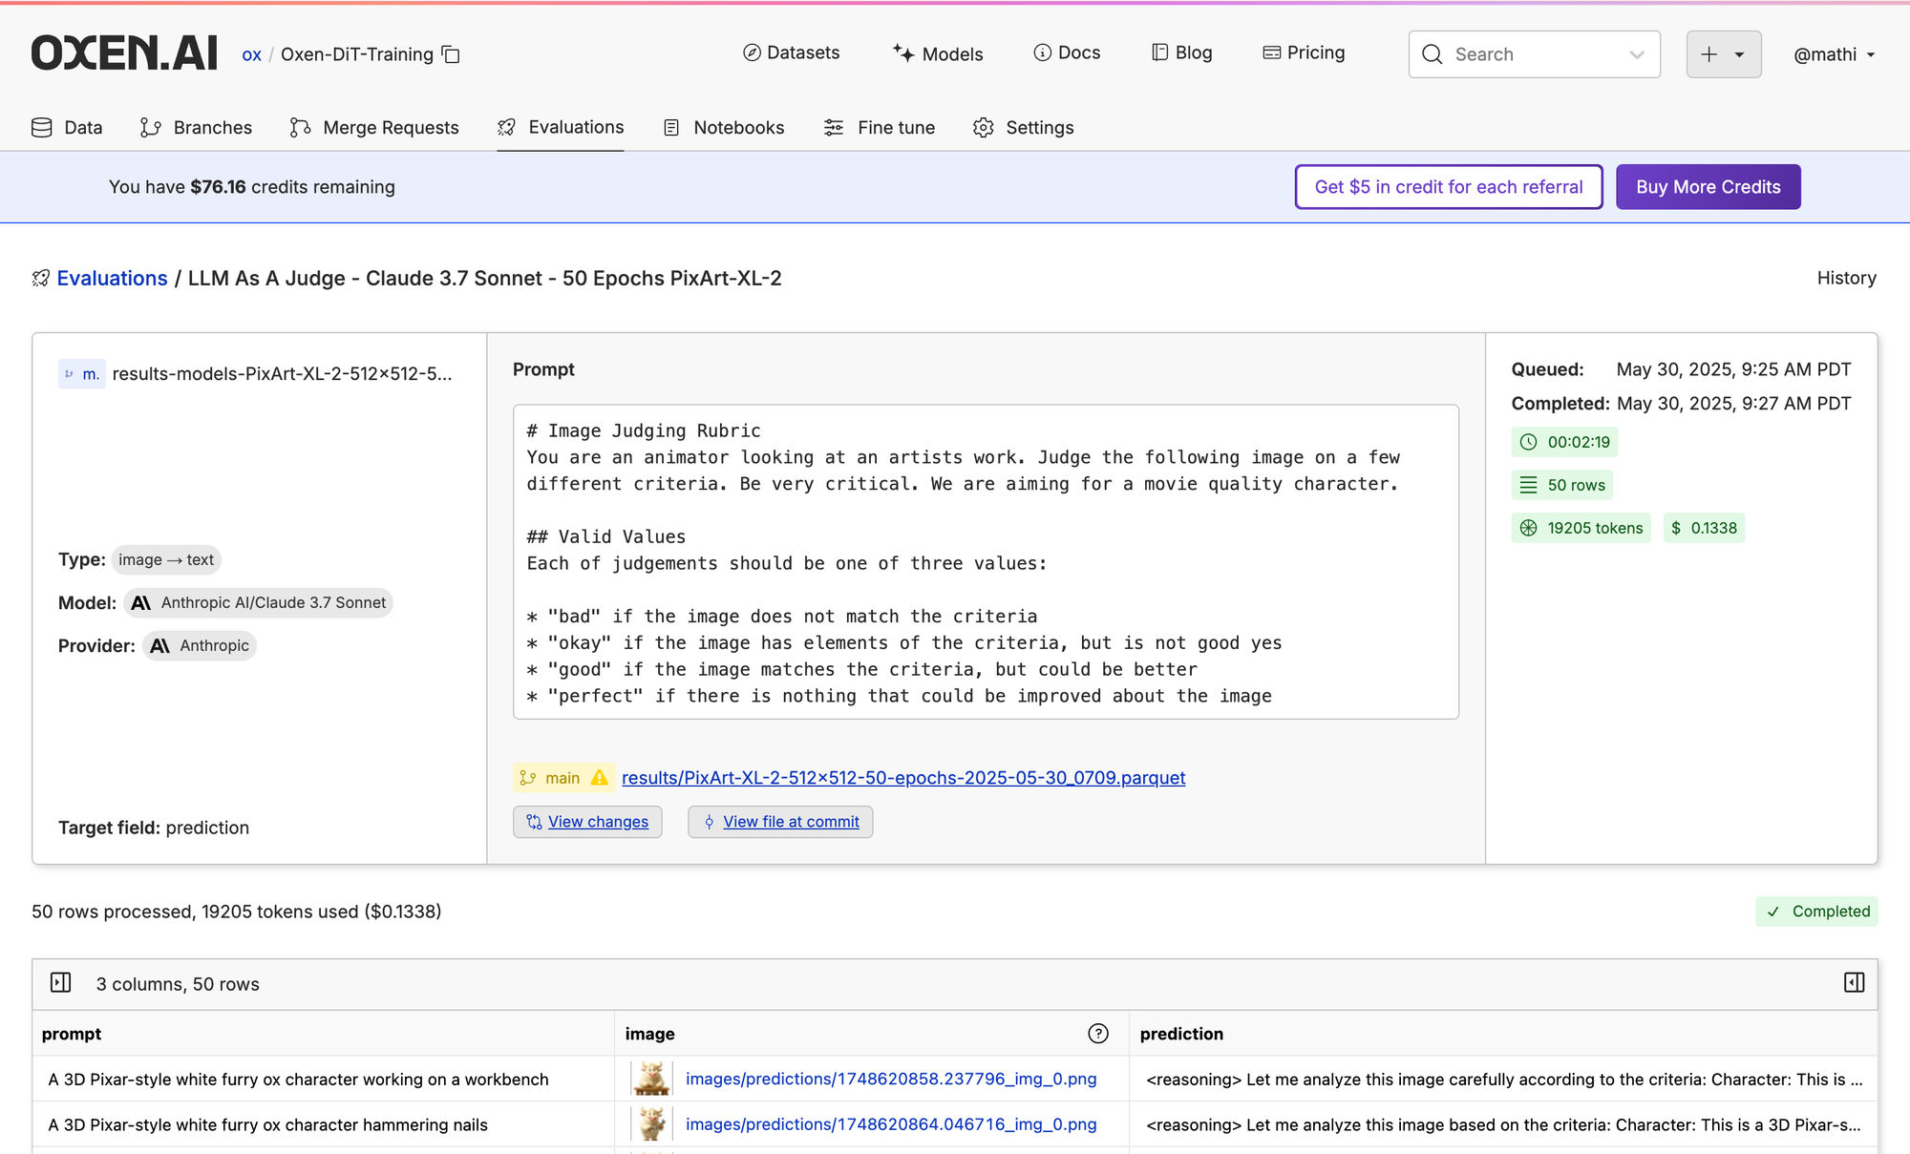1910x1154 pixels.
Task: Click the search magnifier icon
Action: coord(1432,54)
